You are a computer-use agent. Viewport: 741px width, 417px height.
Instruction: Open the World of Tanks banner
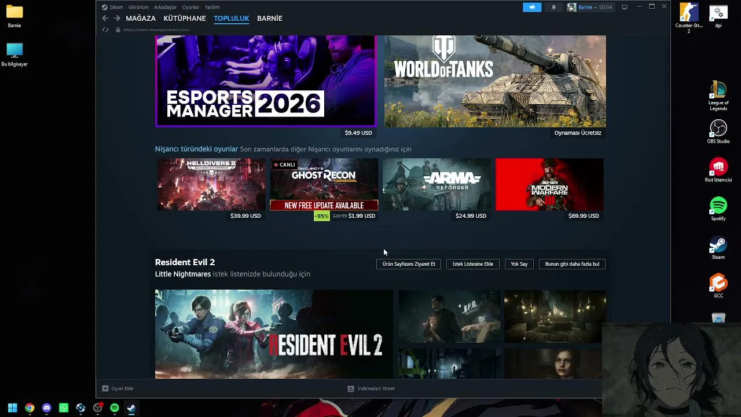(495, 81)
